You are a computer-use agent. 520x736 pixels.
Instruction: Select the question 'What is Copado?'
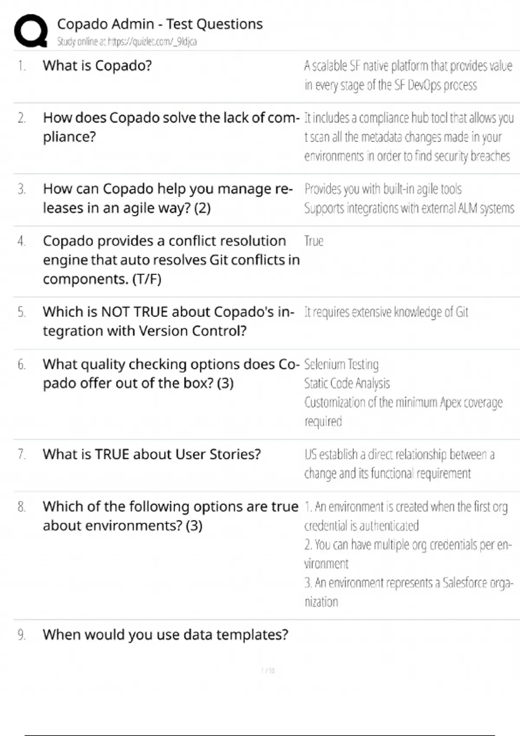(97, 66)
